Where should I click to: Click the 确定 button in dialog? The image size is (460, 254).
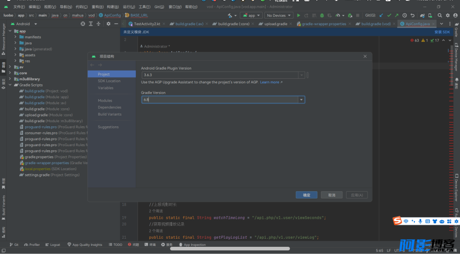(x=307, y=195)
